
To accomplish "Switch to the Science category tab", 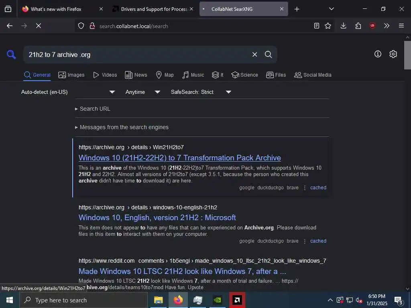I will (244, 75).
